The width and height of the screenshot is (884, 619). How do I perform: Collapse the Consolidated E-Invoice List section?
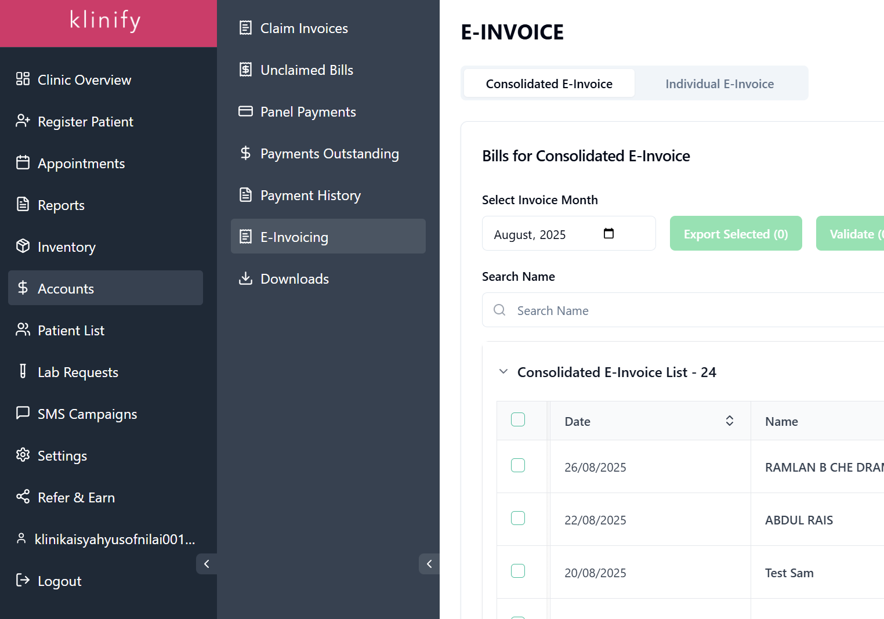pos(503,371)
